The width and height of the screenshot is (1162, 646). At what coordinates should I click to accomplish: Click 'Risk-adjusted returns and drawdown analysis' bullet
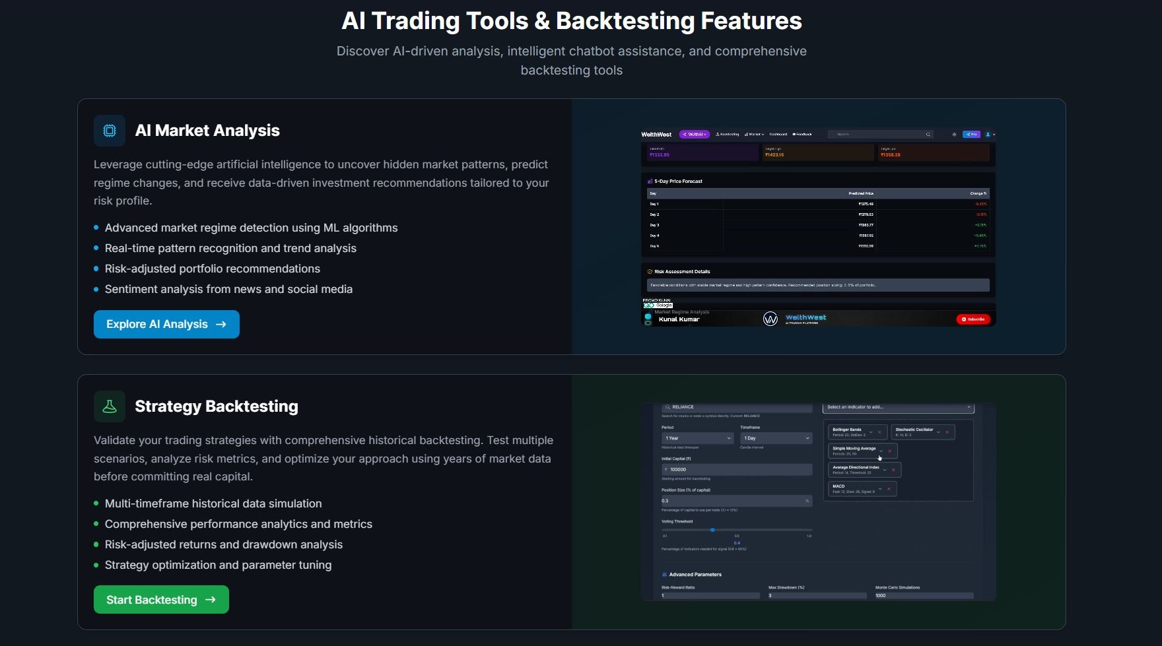point(224,544)
